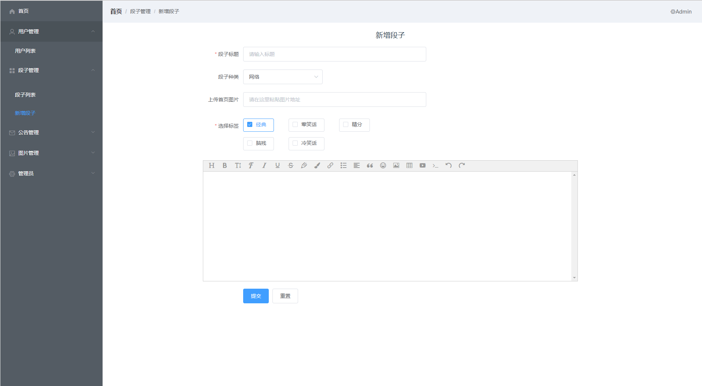Focus the 上传首页图片 address field

335,100
